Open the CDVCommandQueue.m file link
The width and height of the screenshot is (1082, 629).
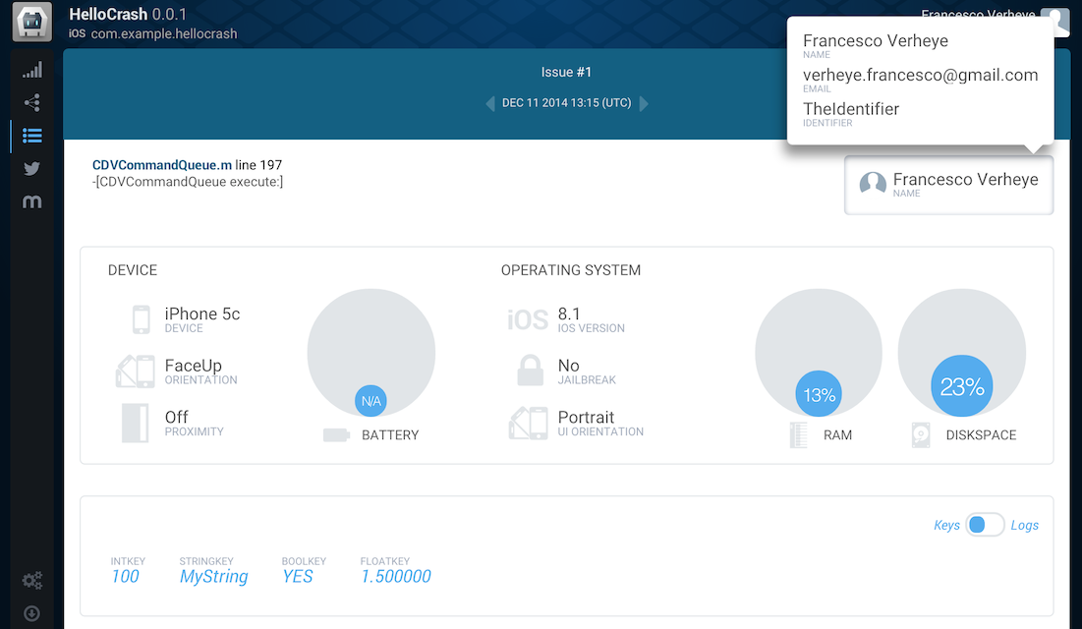tap(162, 165)
